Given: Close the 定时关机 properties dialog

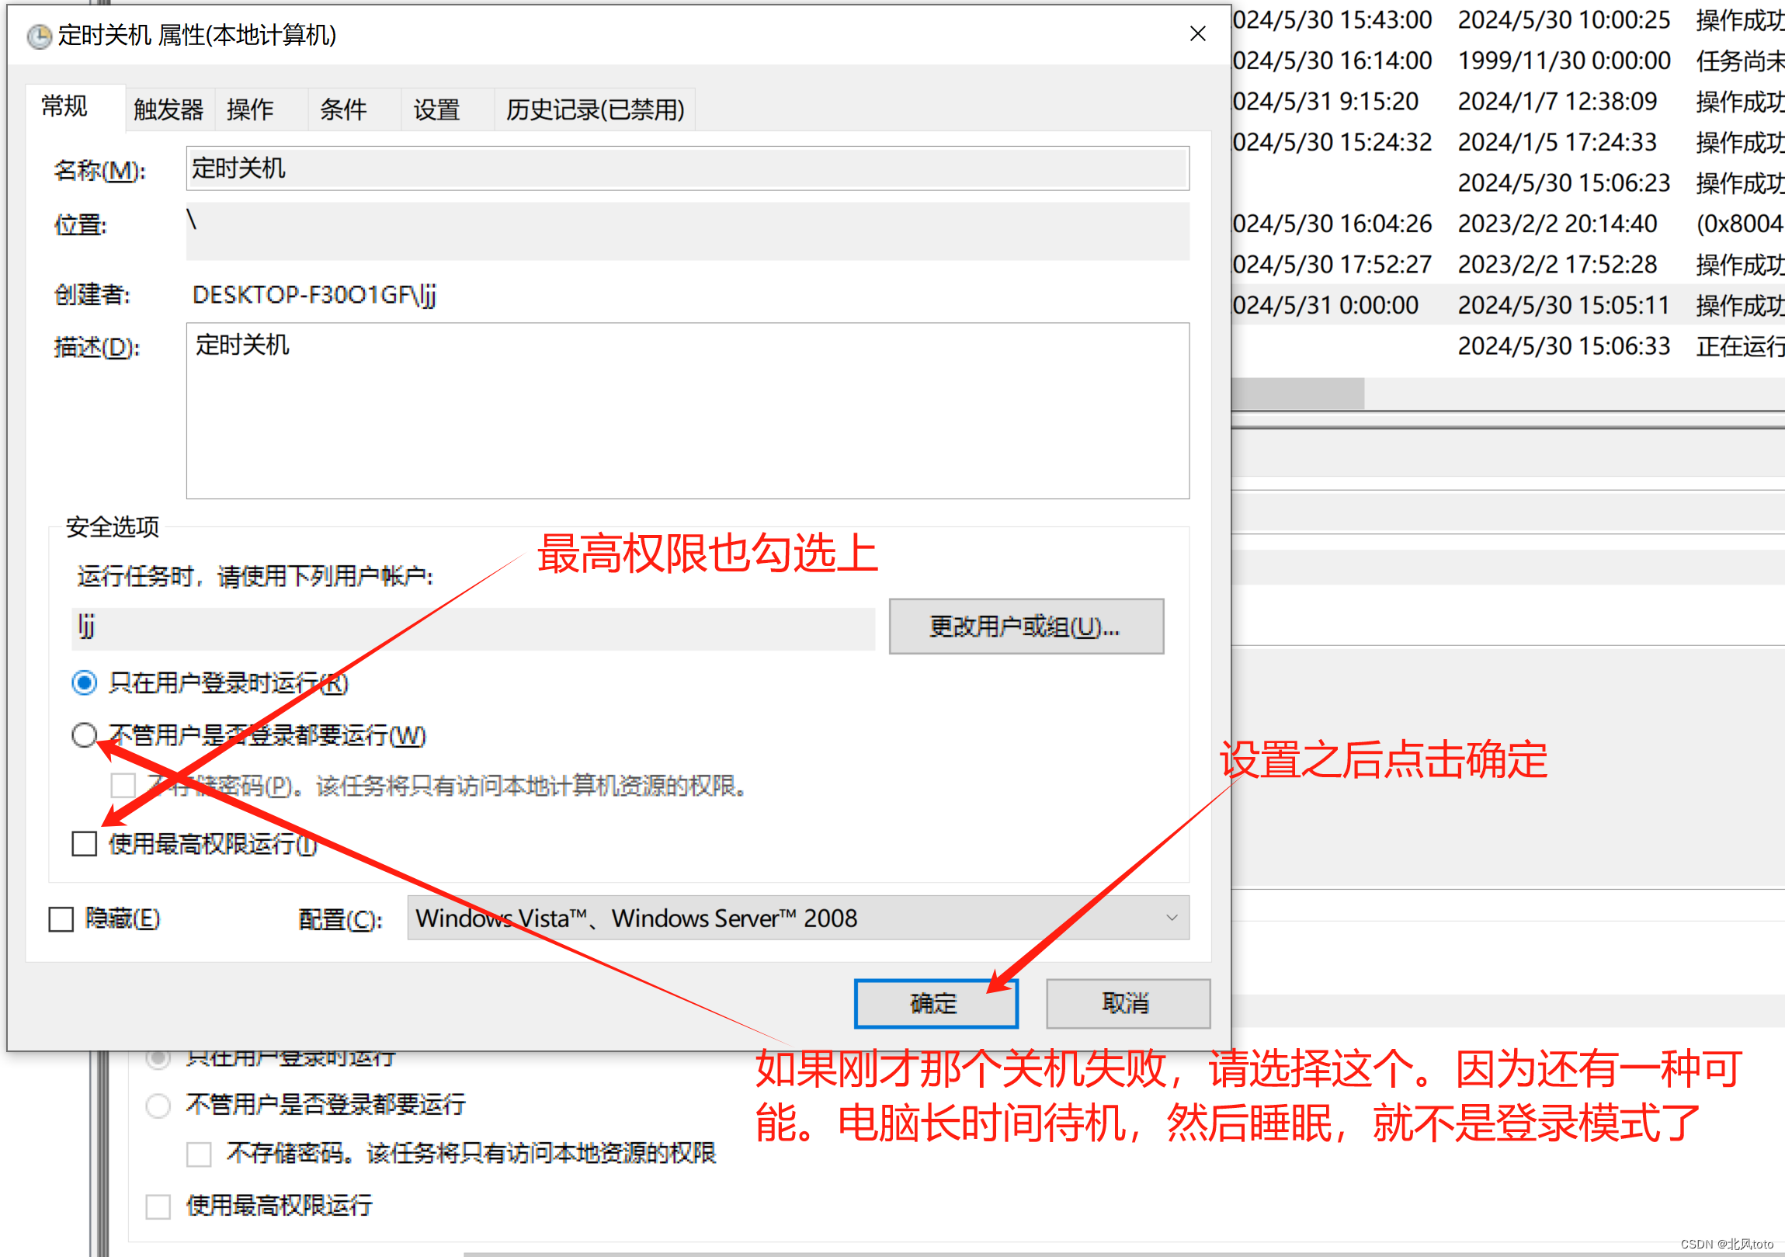Looking at the screenshot, I should coord(1197,33).
